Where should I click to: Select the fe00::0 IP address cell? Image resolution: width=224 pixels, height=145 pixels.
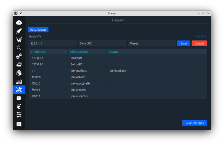click(x=48, y=77)
